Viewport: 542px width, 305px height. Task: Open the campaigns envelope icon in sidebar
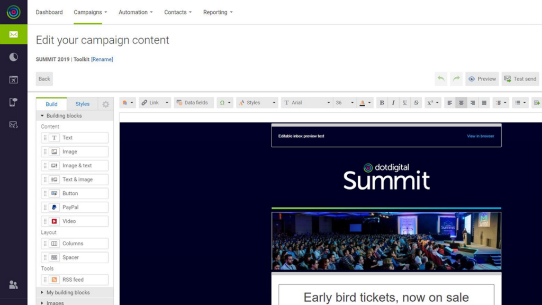pos(13,34)
